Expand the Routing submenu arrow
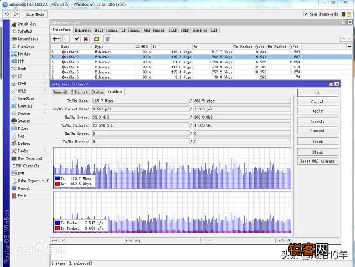355x267 pixels. [45, 106]
